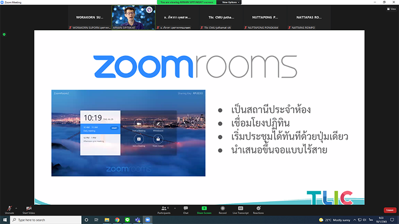Open Google Chrome from the taskbar

tap(117, 220)
